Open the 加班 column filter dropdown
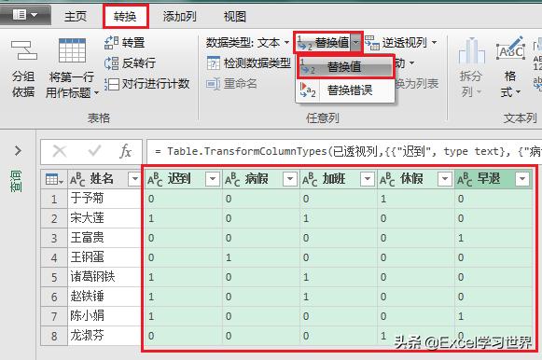The image size is (542, 360). click(368, 179)
